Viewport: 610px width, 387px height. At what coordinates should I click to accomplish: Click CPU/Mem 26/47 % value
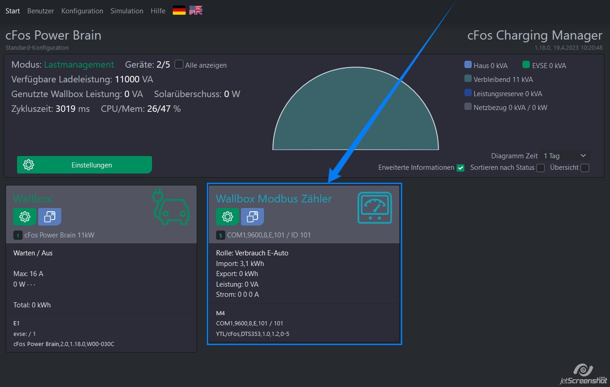click(x=164, y=109)
